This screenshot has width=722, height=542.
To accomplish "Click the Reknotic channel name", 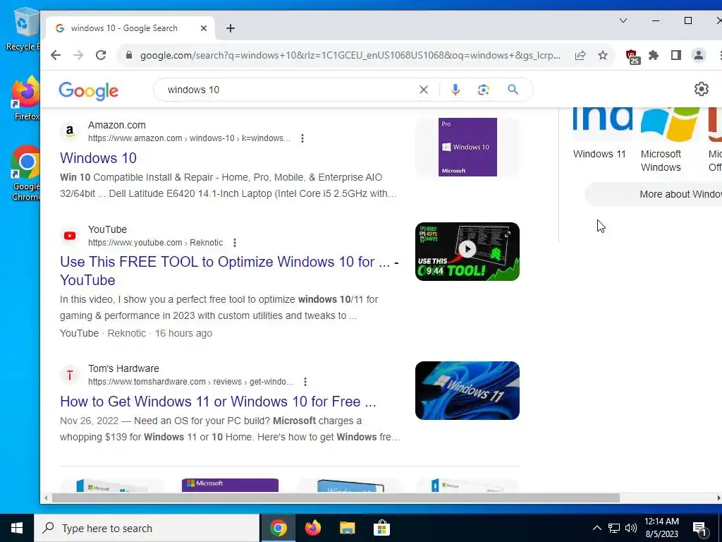I will click(127, 333).
